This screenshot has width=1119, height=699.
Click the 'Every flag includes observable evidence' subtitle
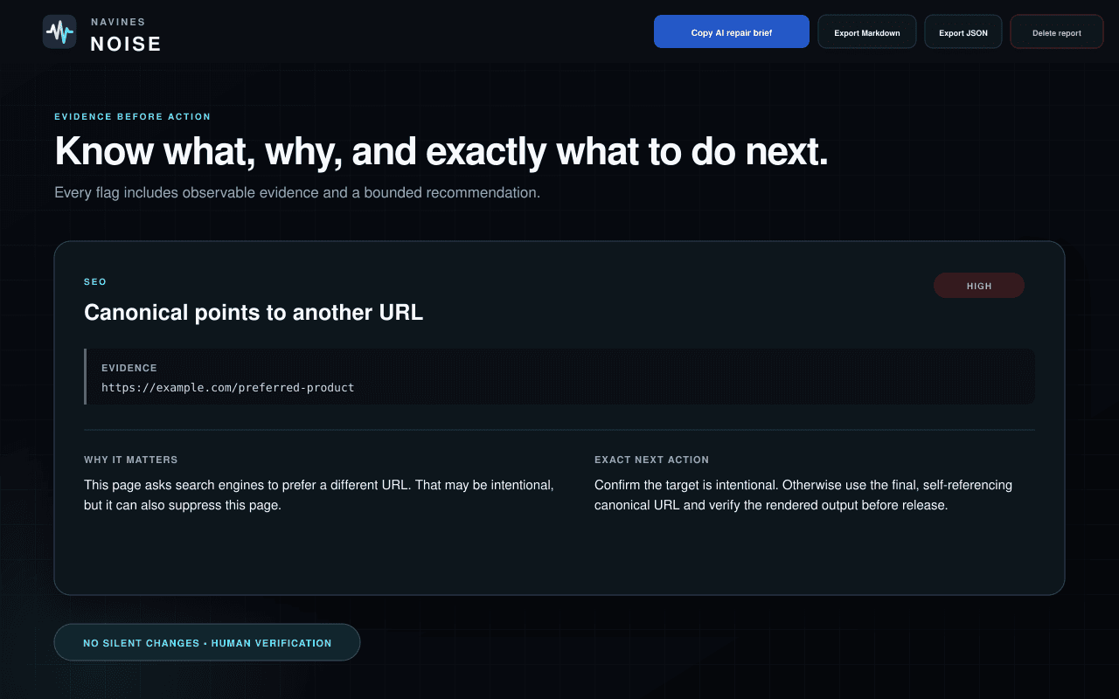point(297,192)
